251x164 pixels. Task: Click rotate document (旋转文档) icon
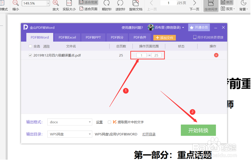click(135, 3)
